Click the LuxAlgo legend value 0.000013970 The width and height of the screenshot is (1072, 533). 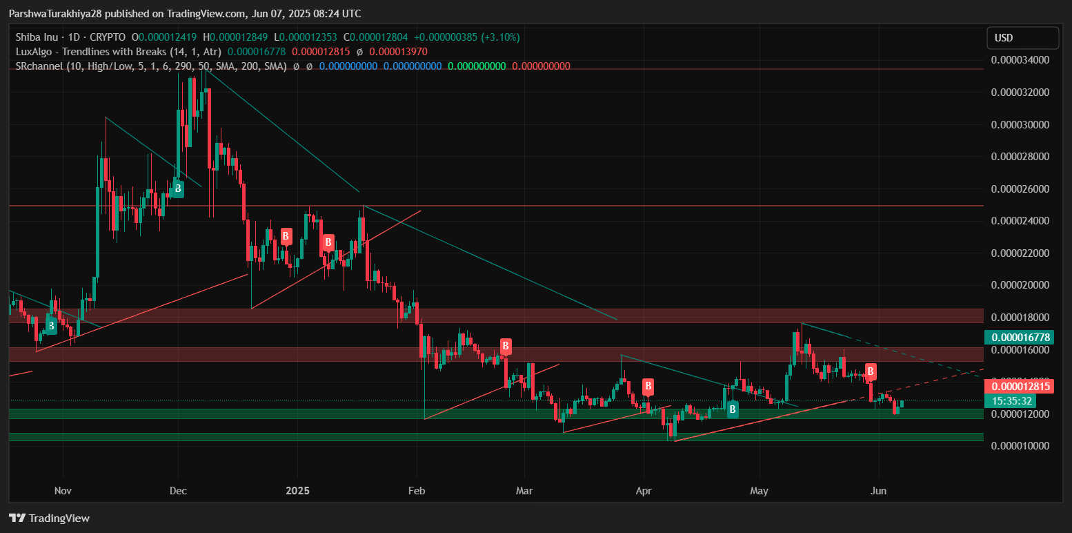(398, 51)
